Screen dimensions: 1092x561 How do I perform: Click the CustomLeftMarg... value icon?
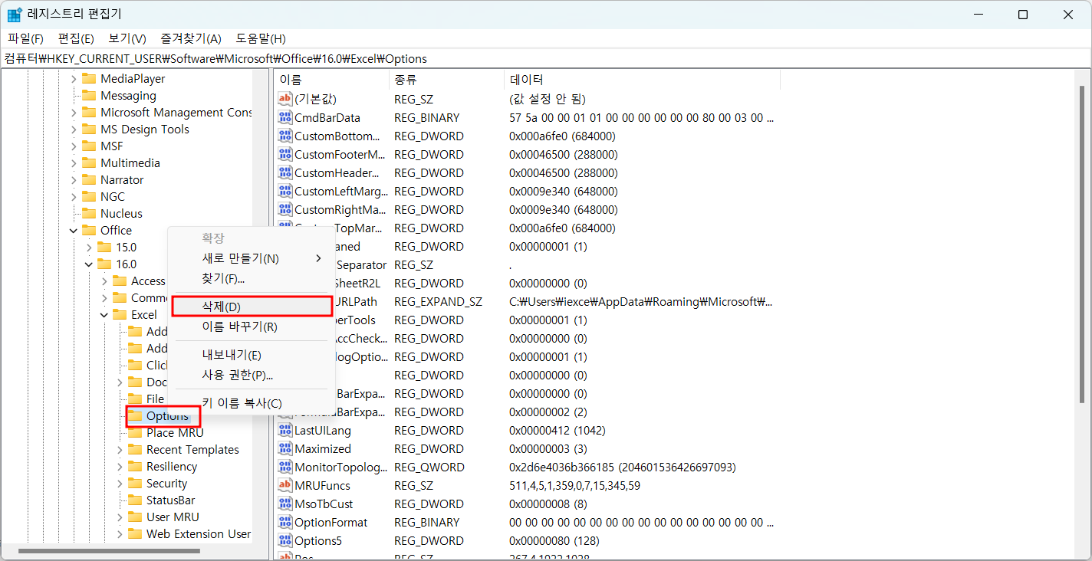click(285, 191)
